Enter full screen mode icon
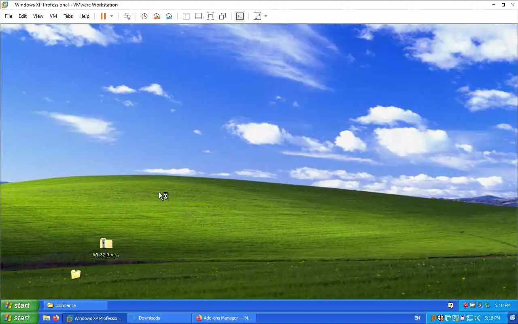Image resolution: width=518 pixels, height=324 pixels. click(210, 16)
